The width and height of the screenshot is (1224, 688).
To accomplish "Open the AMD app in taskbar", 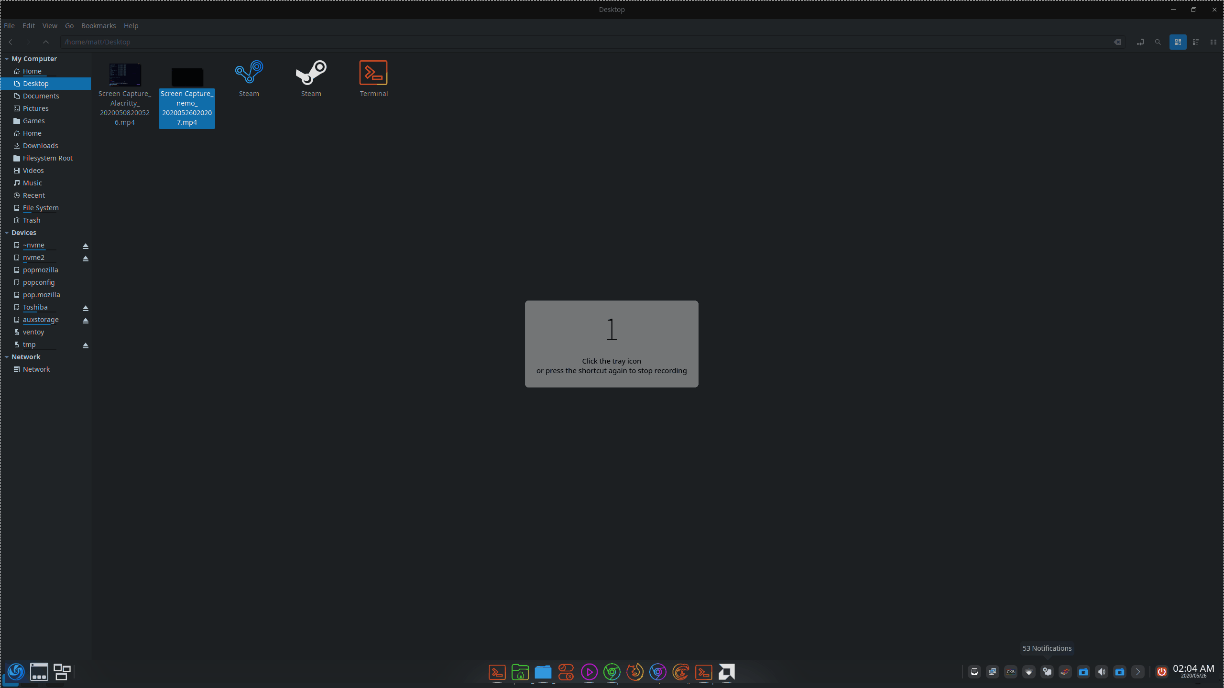I will (727, 672).
